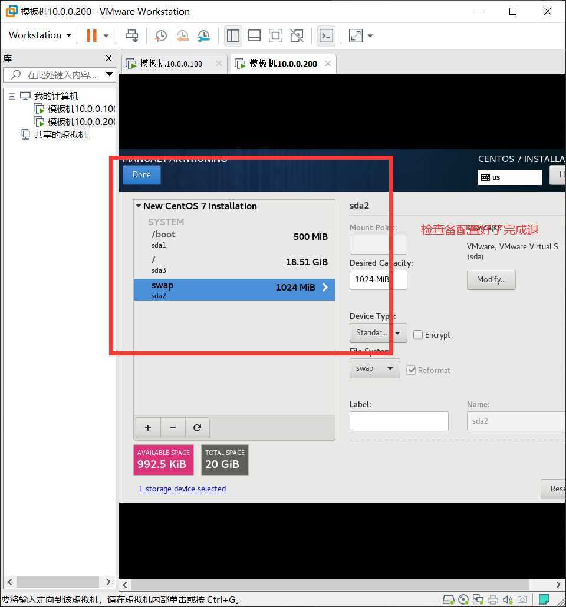Viewport: 566px width, 607px height.
Task: Click the TOTAL SPACE 20 GiB box
Action: click(225, 460)
